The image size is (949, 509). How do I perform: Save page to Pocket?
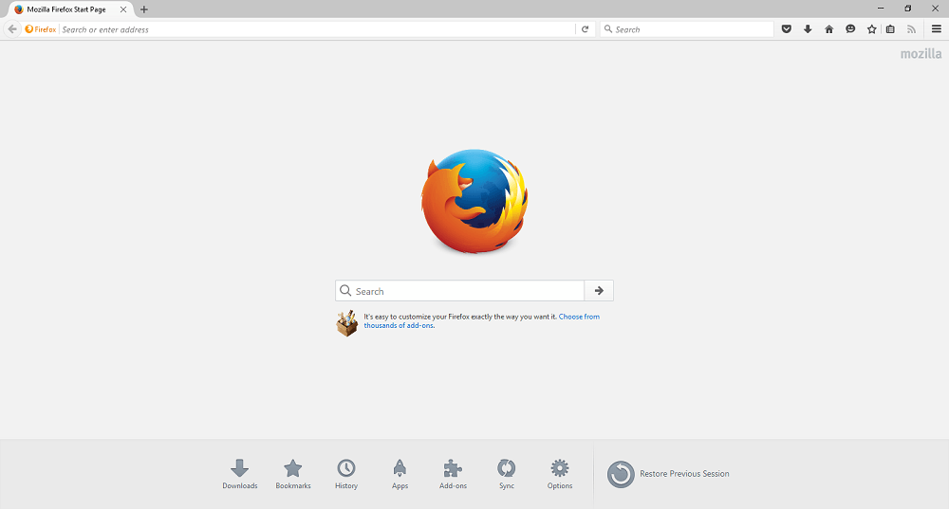(x=786, y=29)
